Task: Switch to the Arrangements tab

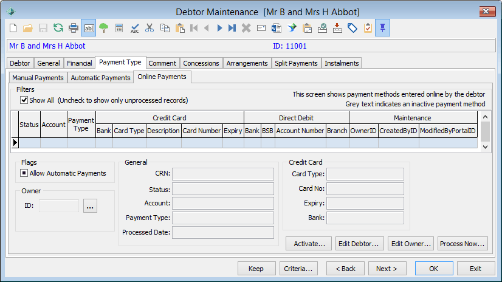Action: tap(247, 63)
